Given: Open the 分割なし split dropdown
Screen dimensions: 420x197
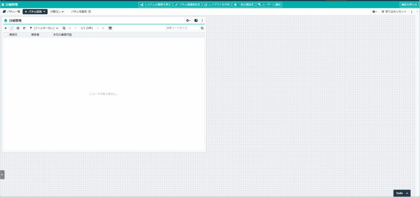Looking at the screenshot, I should (x=57, y=11).
